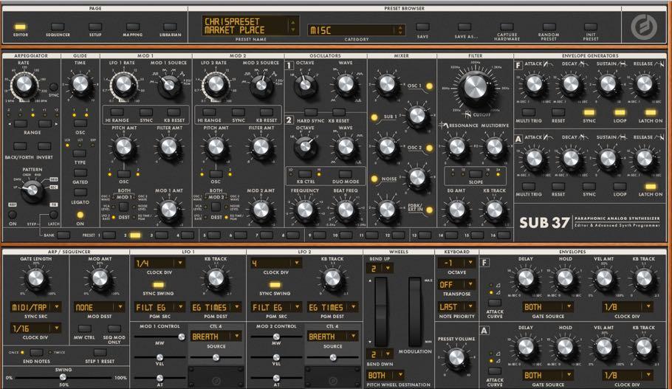Image resolution: width=672 pixels, height=389 pixels.
Task: Click the pitch bend wheel
Action: click(380, 311)
